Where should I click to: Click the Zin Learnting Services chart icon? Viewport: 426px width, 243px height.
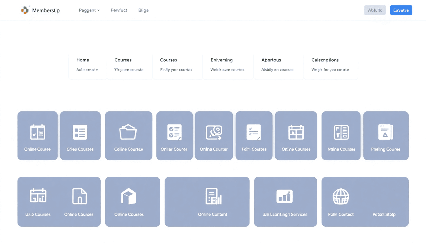[285, 196]
